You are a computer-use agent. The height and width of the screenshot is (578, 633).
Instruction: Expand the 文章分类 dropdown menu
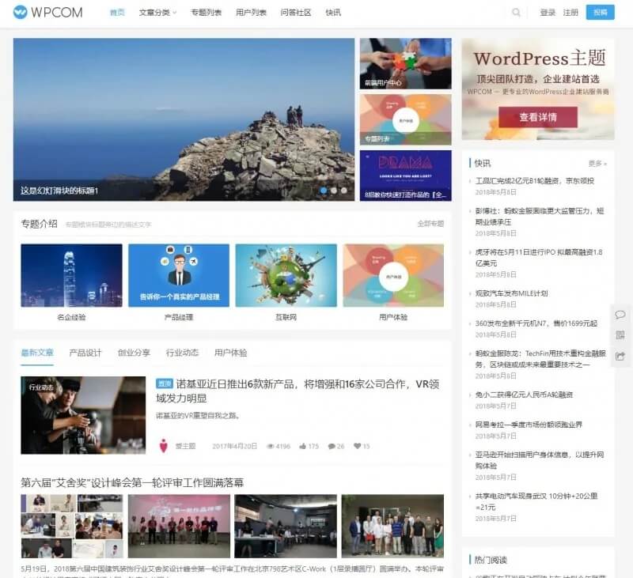pyautogui.click(x=157, y=13)
